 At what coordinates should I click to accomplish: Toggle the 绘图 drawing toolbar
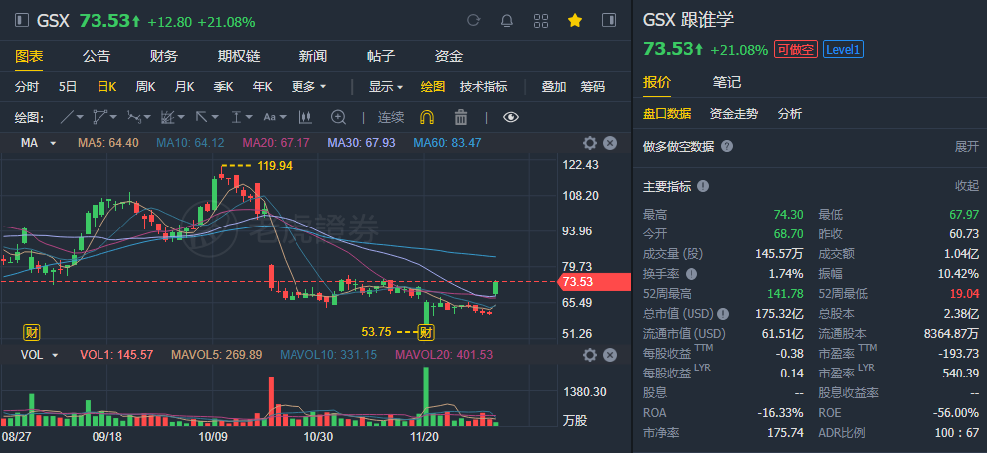point(433,87)
